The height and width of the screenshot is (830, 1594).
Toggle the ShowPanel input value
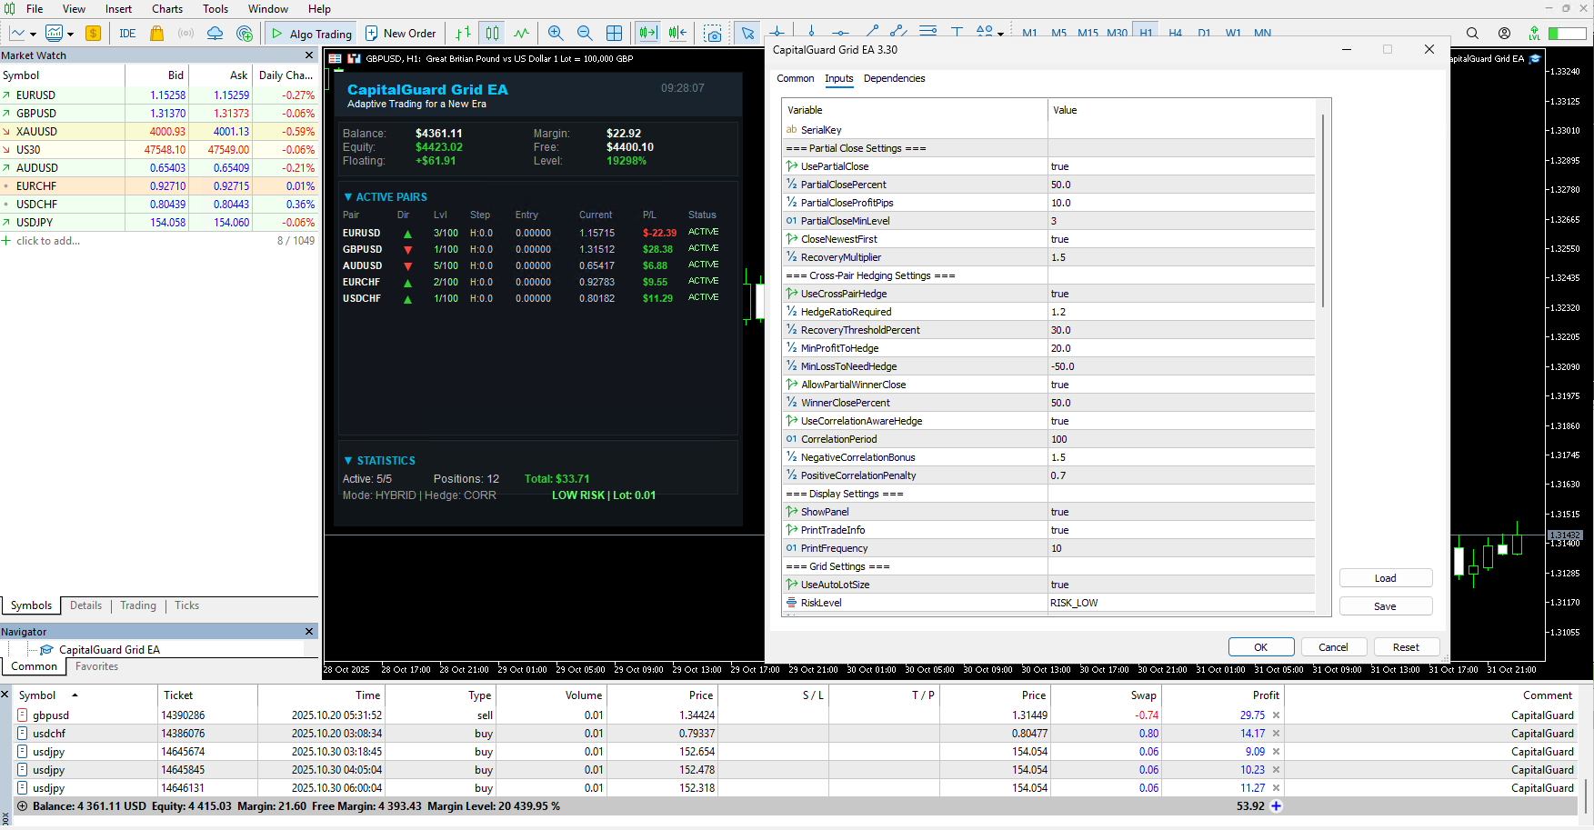pyautogui.click(x=1182, y=511)
